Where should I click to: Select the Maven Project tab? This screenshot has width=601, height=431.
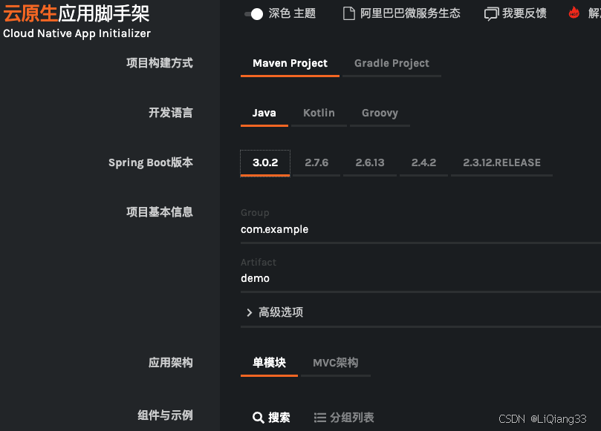pyautogui.click(x=290, y=64)
